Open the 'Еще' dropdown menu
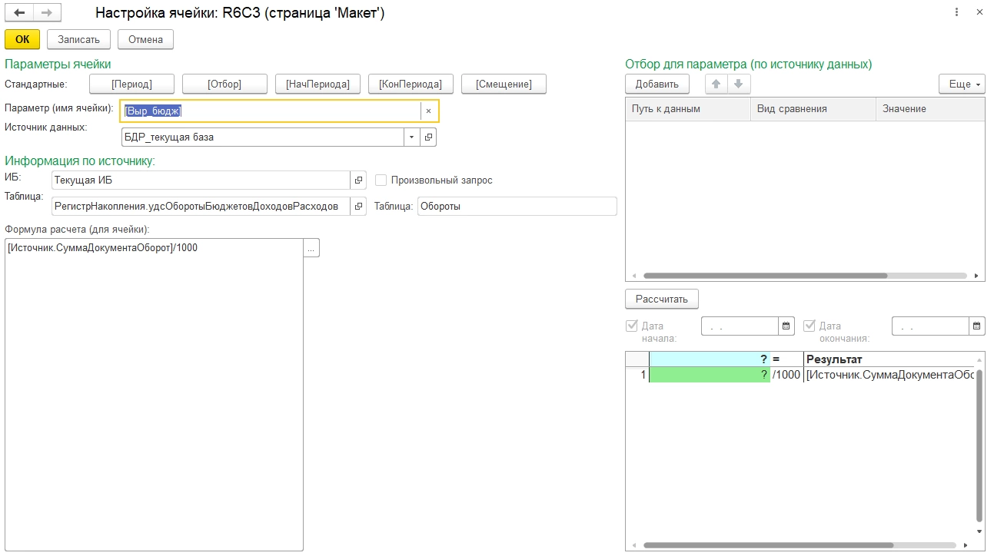Screen dimensions: 994x556 click(962, 84)
